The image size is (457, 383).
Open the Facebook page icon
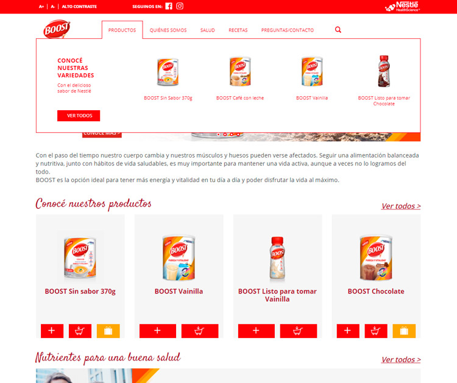pyautogui.click(x=169, y=6)
